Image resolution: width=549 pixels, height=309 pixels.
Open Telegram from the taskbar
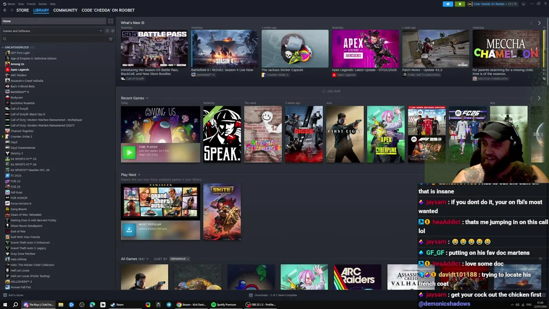coord(169,305)
